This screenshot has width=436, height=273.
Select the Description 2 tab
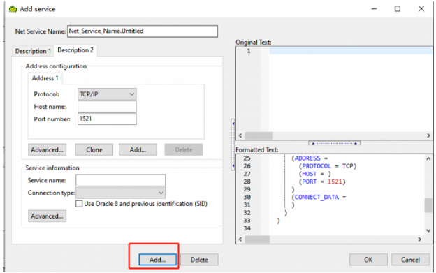[75, 50]
